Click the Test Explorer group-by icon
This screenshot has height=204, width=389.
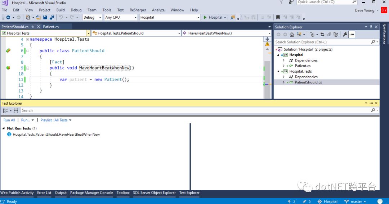coord(5,110)
